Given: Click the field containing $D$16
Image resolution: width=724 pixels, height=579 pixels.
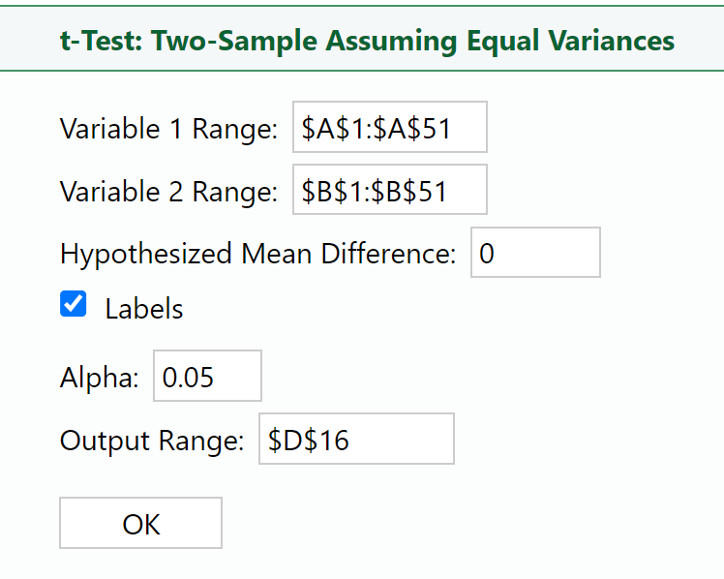Looking at the screenshot, I should [355, 440].
